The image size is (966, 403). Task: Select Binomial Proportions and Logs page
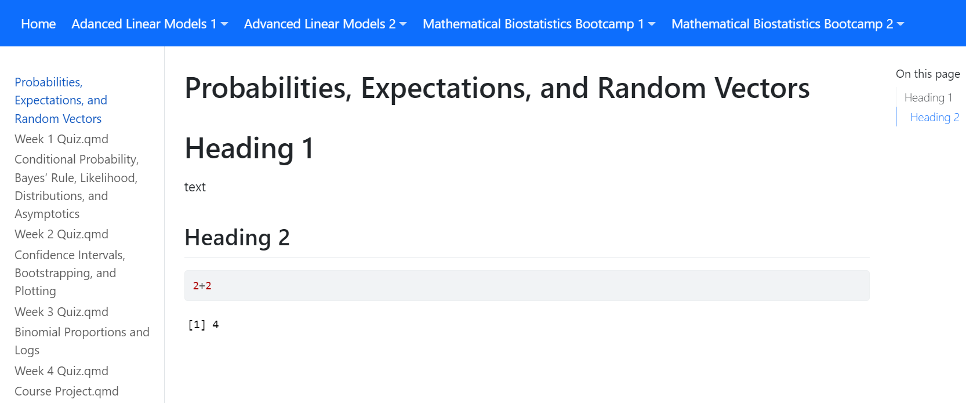click(82, 341)
